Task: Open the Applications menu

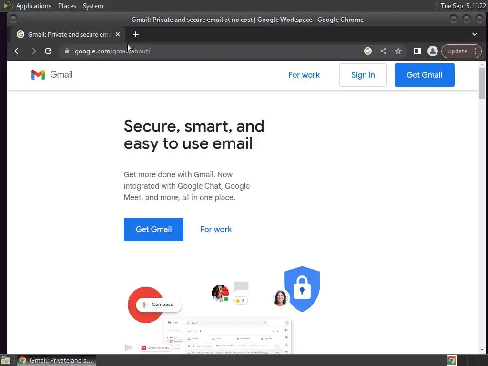Action: coord(34,6)
